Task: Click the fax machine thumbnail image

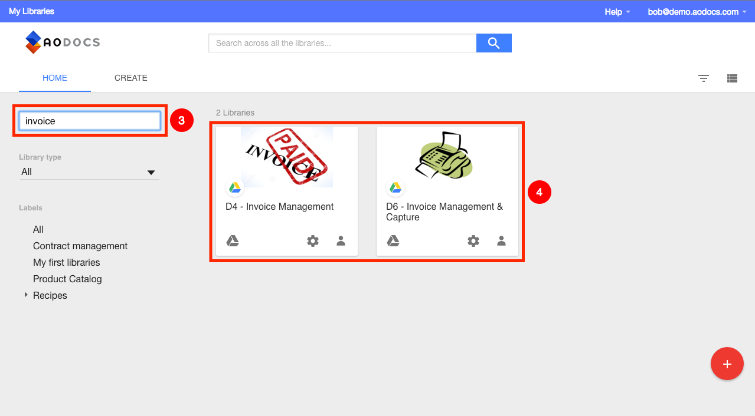Action: point(444,155)
